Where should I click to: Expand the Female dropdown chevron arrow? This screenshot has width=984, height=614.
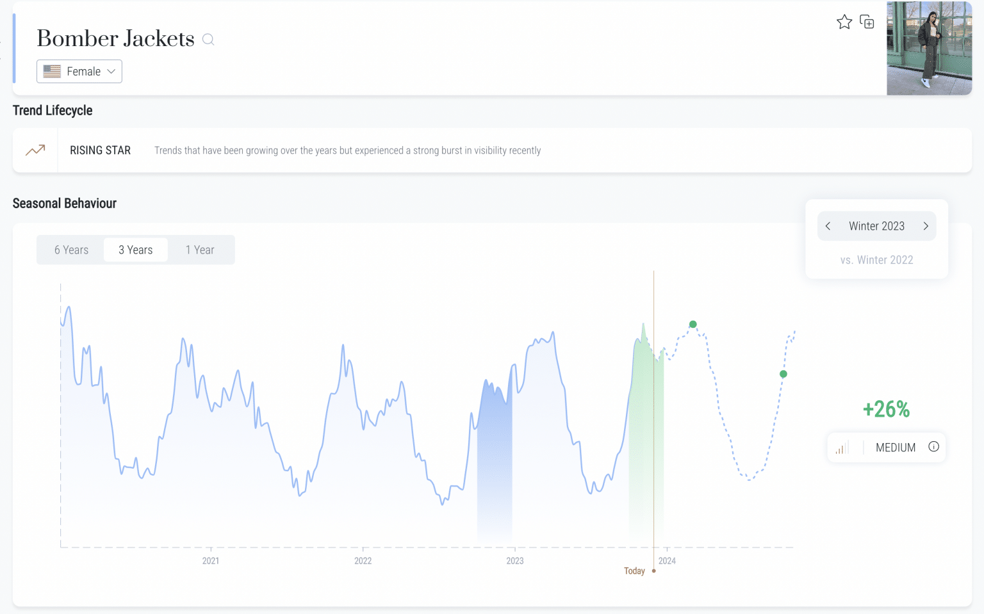click(x=111, y=72)
